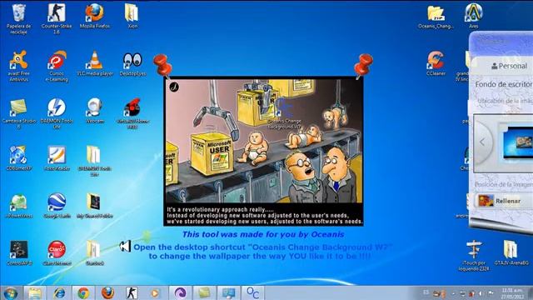Image resolution: width=533 pixels, height=300 pixels.
Task: Launch Internet Explorer from the taskbar
Action: [59, 292]
